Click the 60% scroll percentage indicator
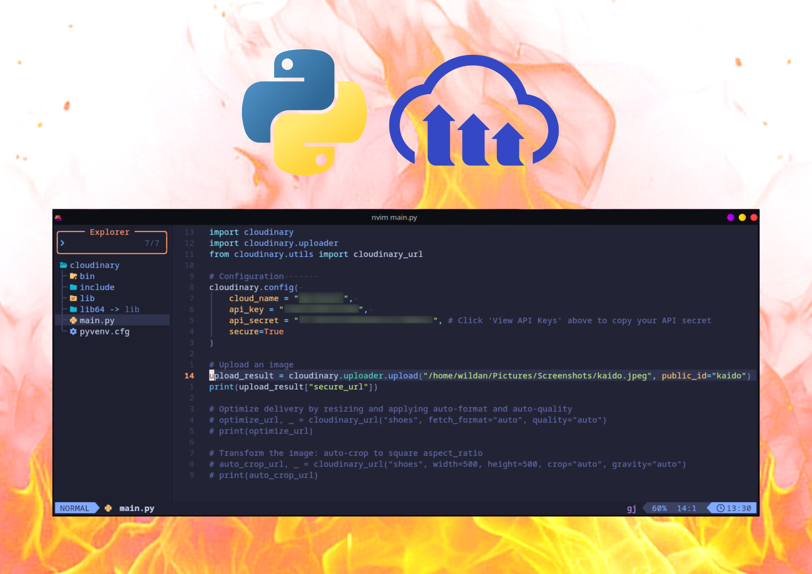 point(660,508)
